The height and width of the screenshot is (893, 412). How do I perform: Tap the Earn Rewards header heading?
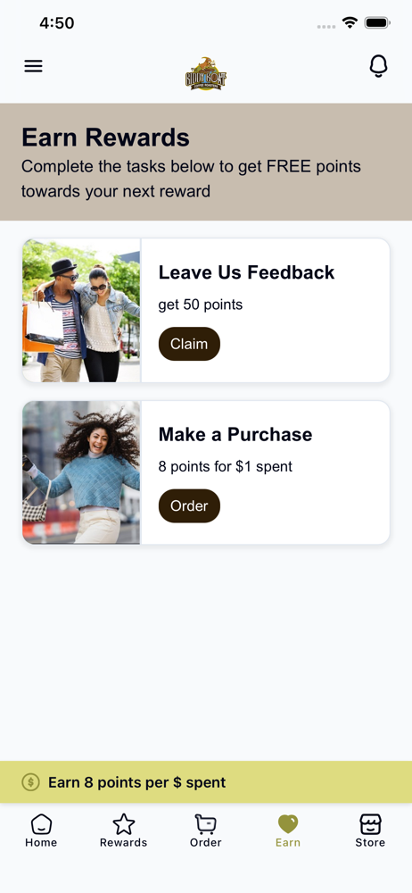(106, 138)
